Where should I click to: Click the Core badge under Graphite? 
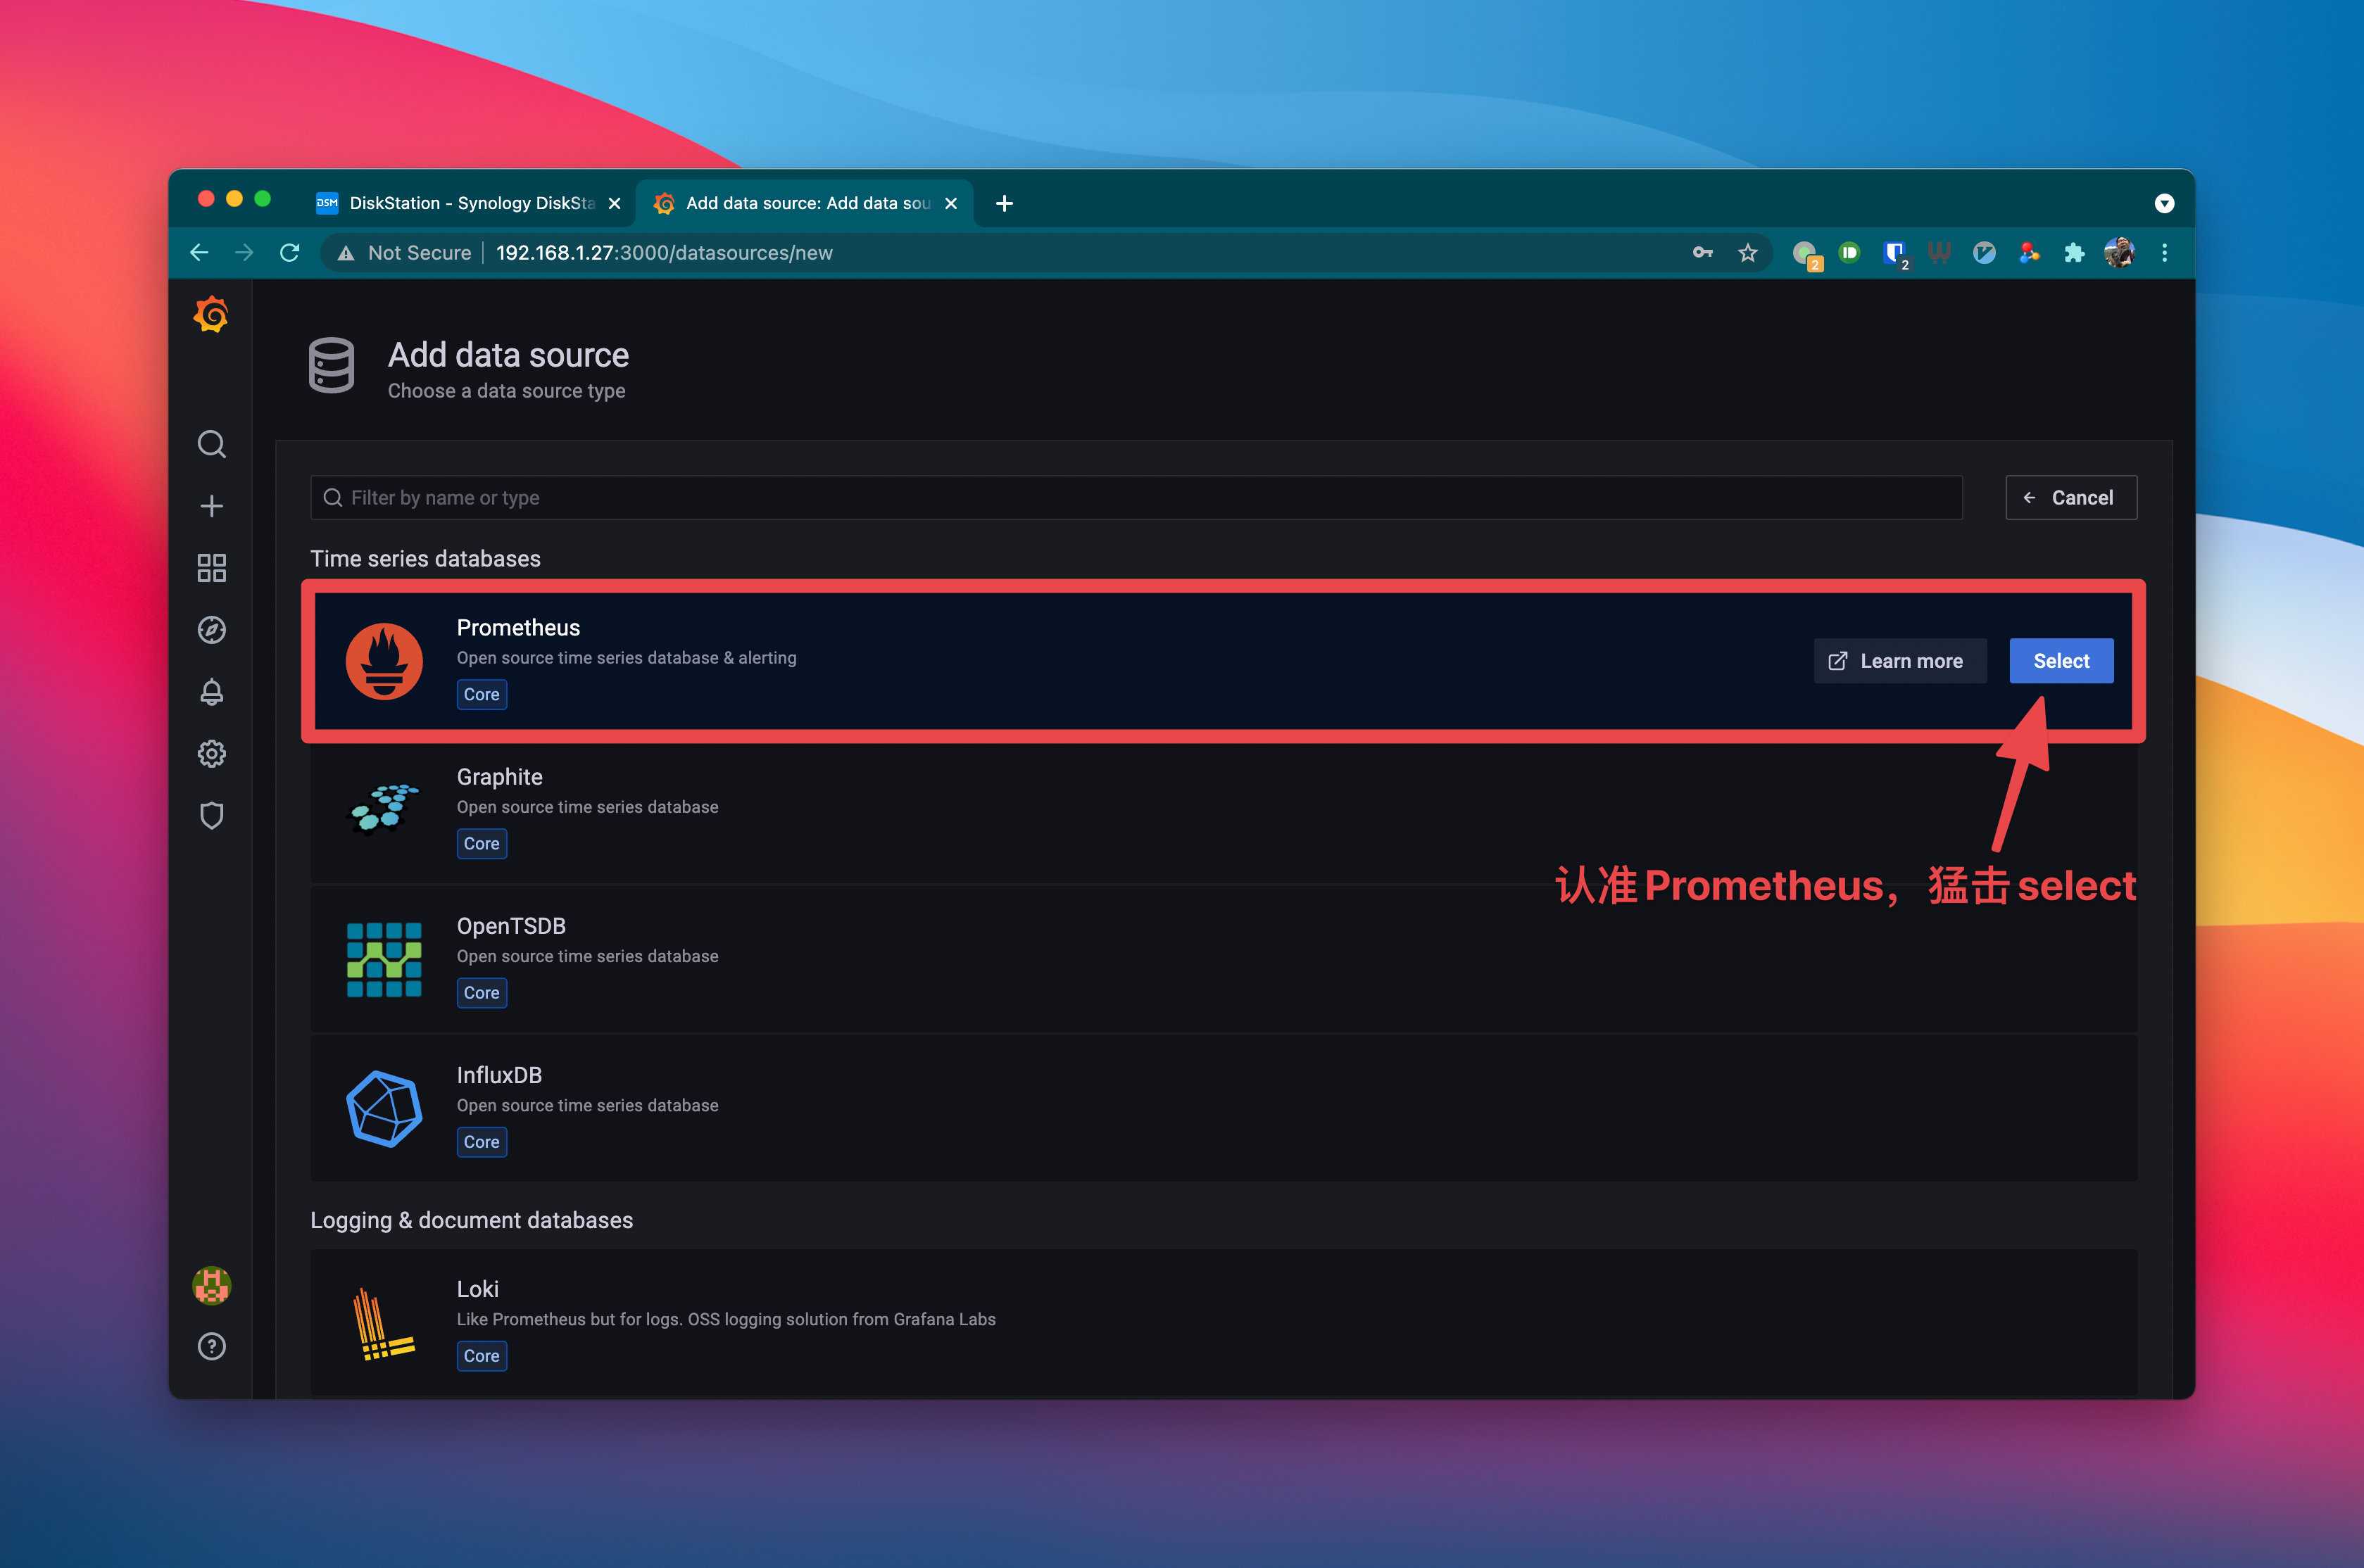click(x=481, y=844)
